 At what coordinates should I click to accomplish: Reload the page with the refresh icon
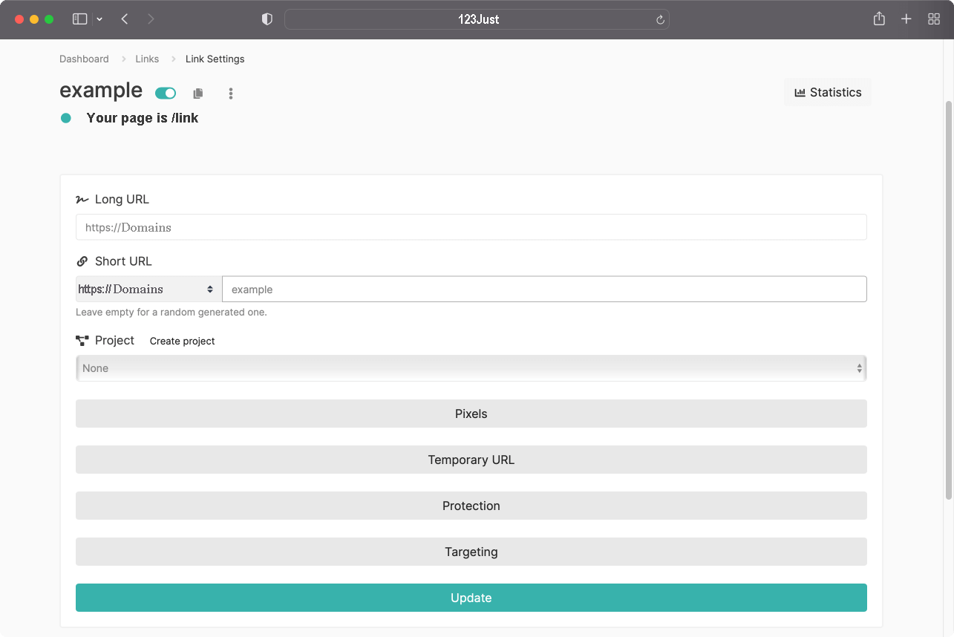click(660, 20)
